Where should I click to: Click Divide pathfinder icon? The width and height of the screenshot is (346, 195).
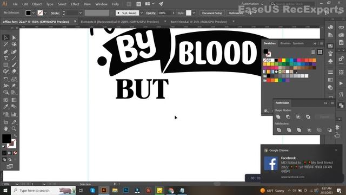279,130
